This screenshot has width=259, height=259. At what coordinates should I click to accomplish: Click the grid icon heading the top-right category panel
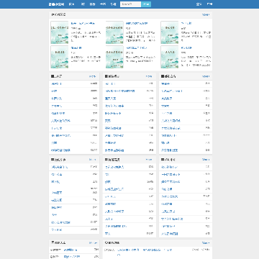tap(163, 76)
